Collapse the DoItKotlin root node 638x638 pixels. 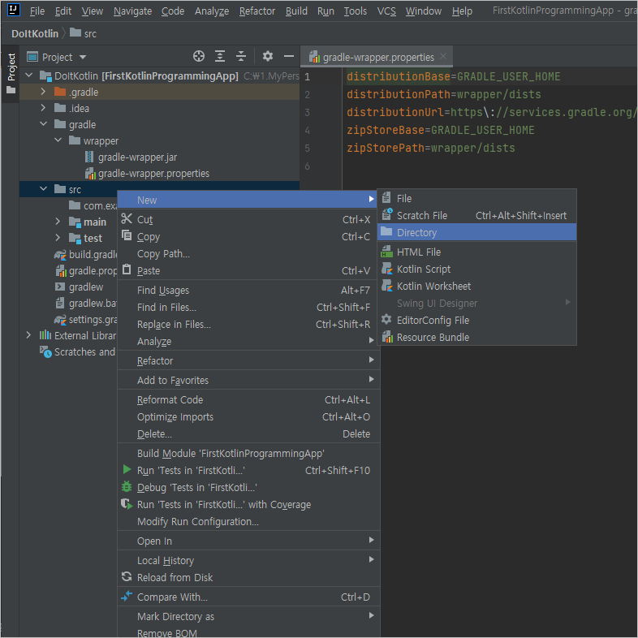pyautogui.click(x=29, y=75)
